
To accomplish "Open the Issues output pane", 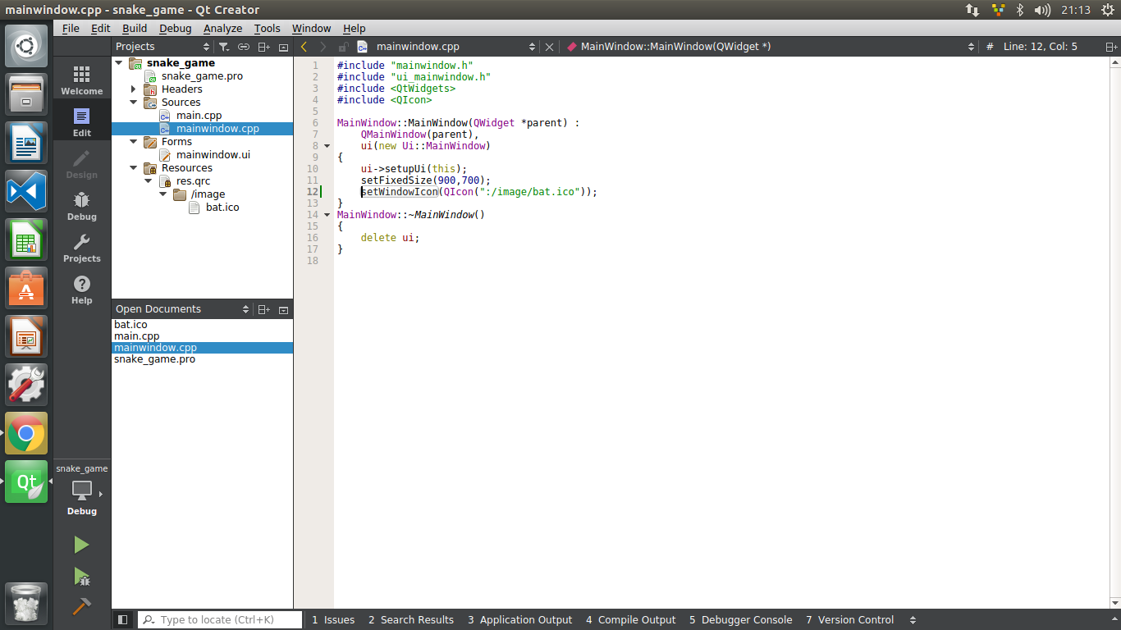I will pyautogui.click(x=333, y=620).
